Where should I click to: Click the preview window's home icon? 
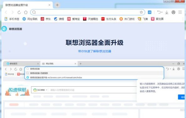click(x=21, y=69)
